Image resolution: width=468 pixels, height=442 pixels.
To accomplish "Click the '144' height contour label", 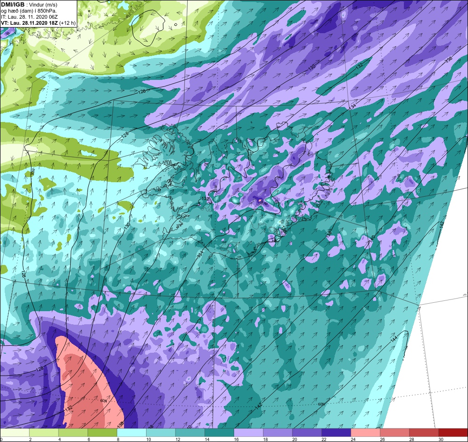I will 394,339.
